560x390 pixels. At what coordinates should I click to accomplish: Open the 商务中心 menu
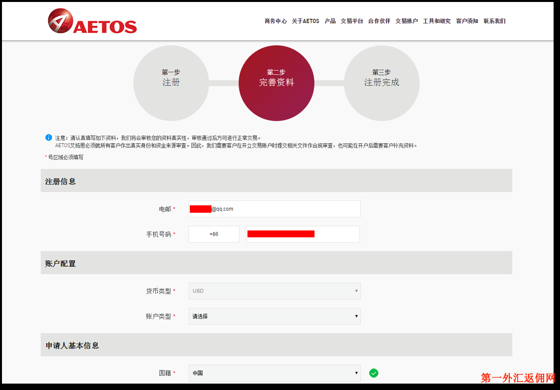pyautogui.click(x=276, y=21)
